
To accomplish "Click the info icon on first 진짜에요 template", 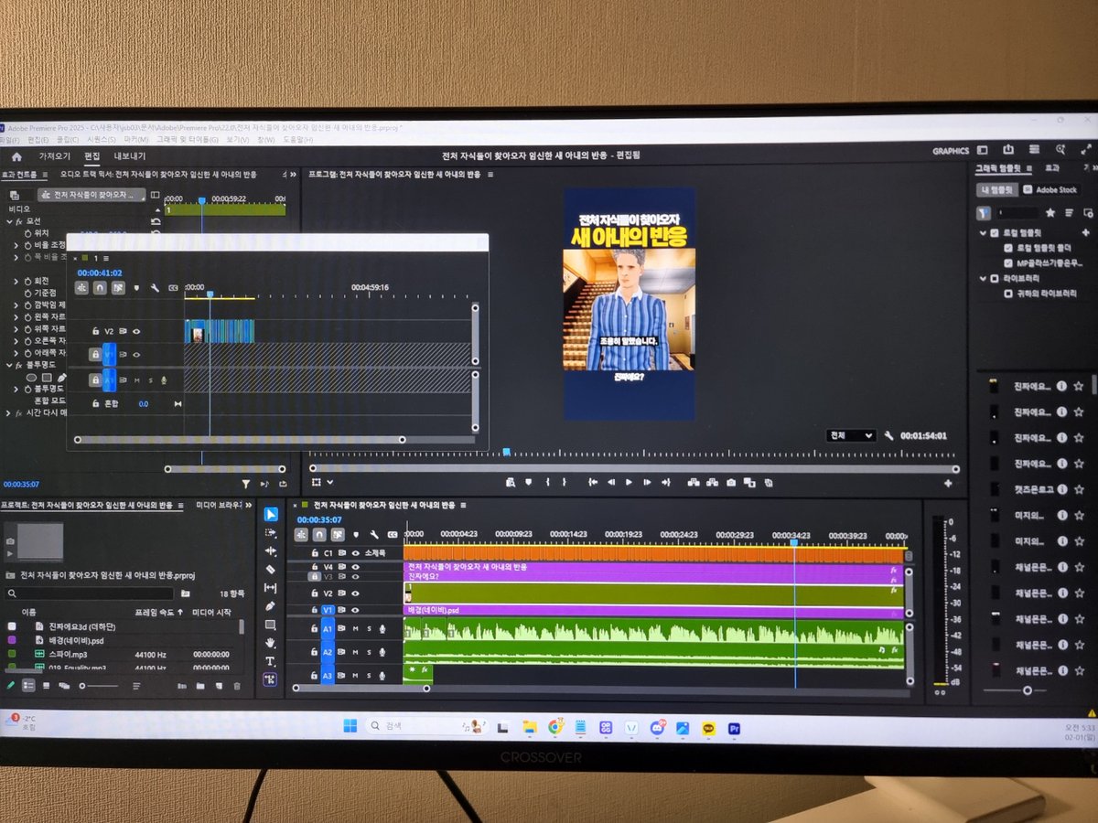I will (1061, 387).
